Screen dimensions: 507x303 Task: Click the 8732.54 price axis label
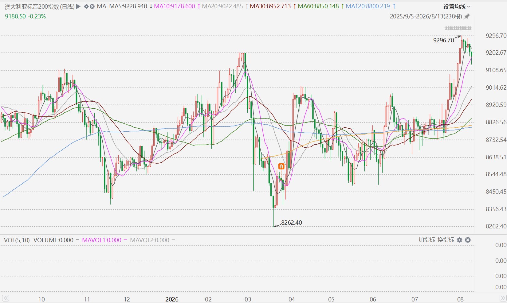[x=496, y=140]
